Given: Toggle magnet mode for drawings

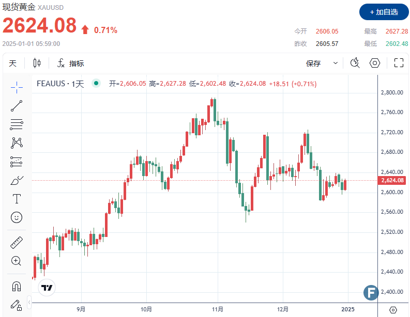Looking at the screenshot, I should click(x=17, y=286).
